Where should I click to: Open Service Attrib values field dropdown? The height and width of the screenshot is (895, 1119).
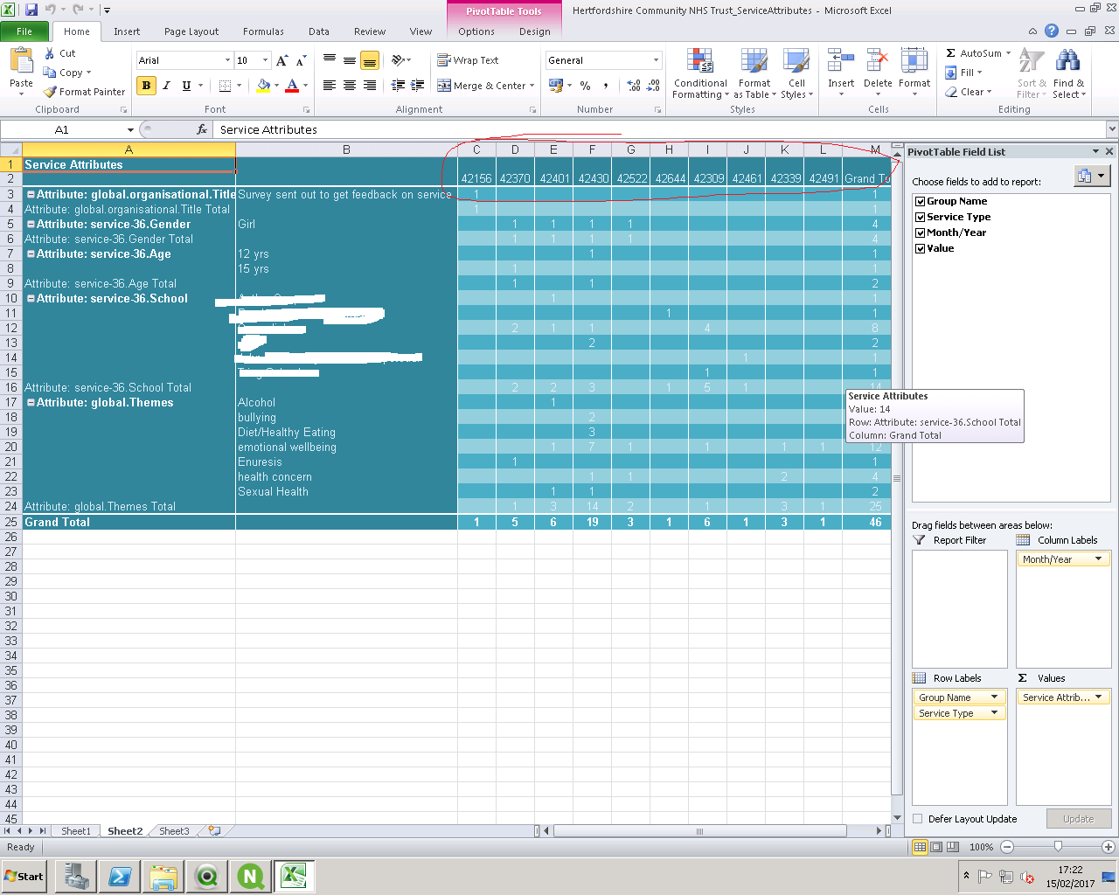pos(1098,697)
